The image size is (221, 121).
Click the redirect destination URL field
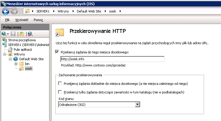click(x=112, y=59)
